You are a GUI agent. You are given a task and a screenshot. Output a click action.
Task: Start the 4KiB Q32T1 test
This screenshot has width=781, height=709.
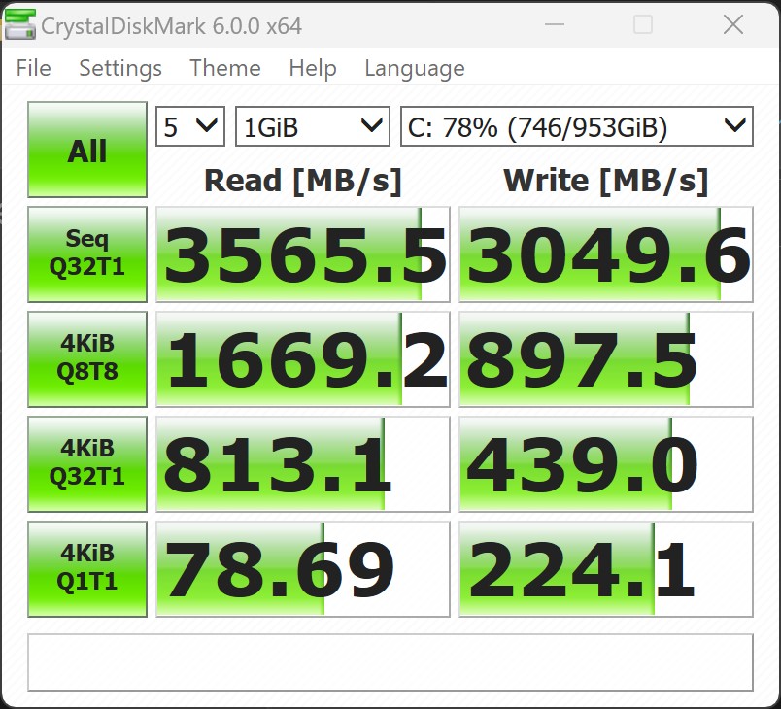pyautogui.click(x=87, y=464)
